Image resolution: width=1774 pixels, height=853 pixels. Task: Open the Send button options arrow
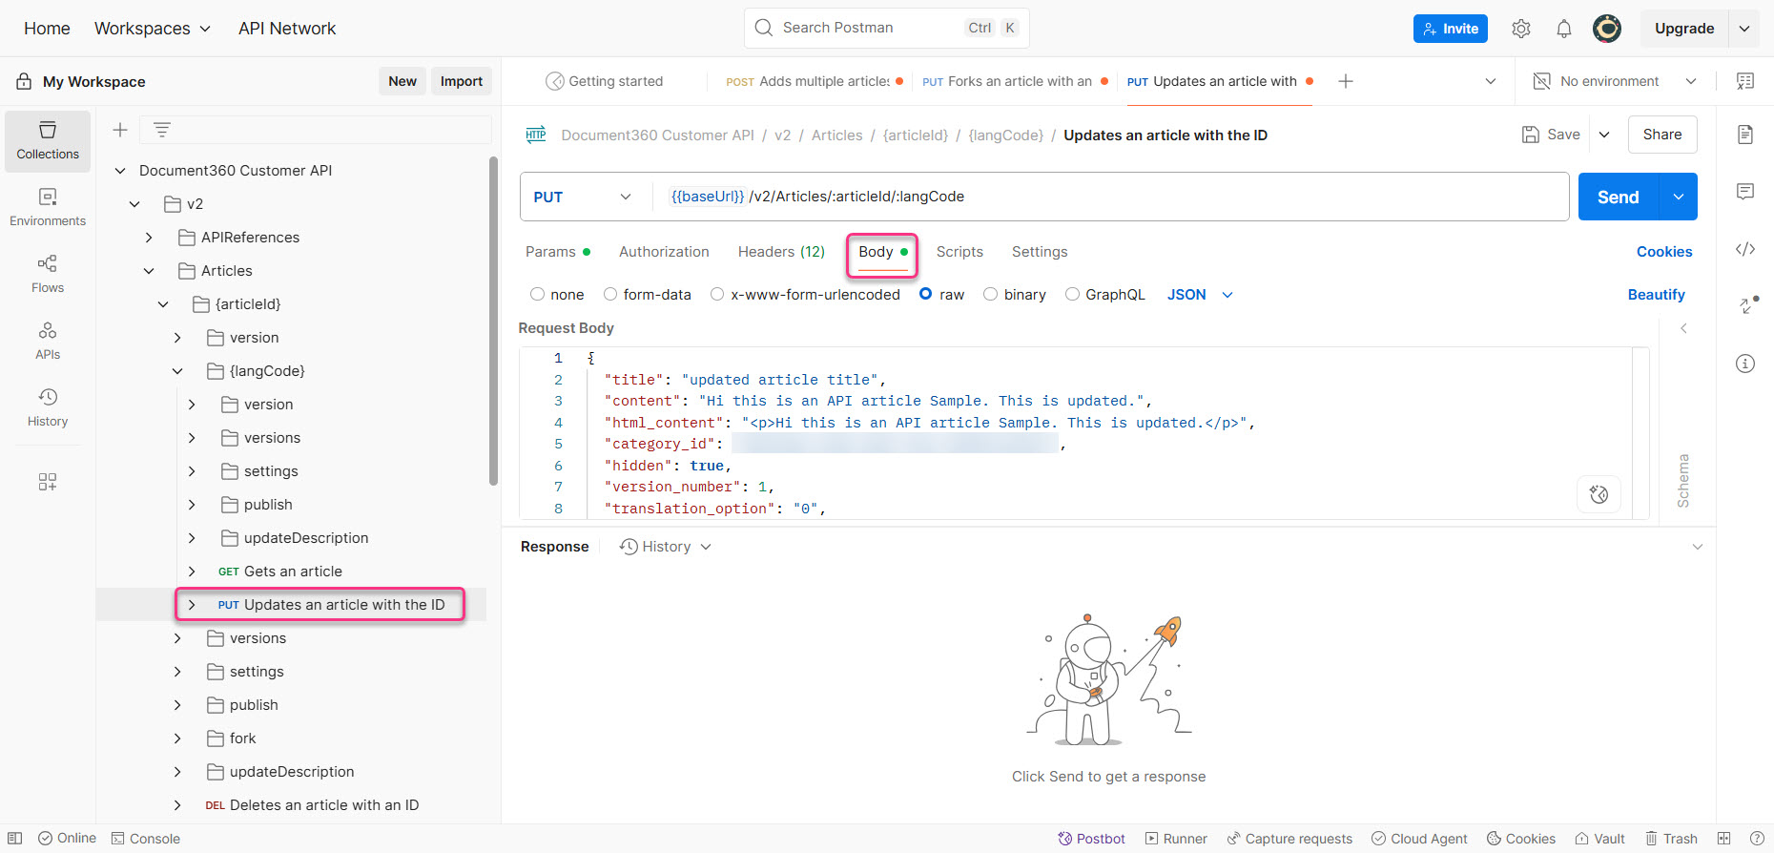[x=1679, y=197]
